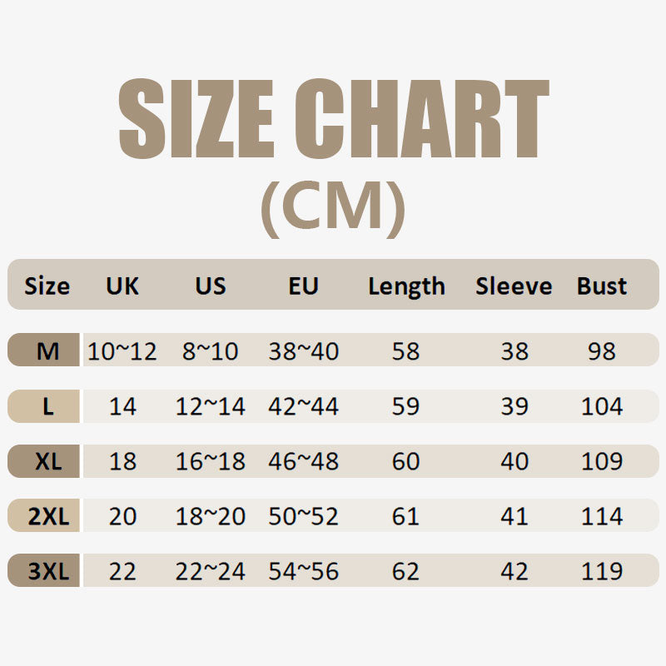
Task: Click the SIZE CHART title
Action: [x=333, y=119]
